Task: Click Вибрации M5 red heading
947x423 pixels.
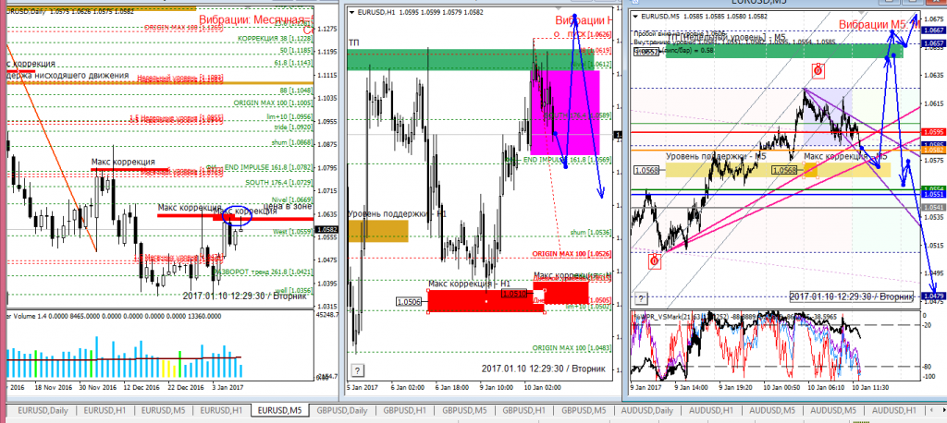Action: coord(879,23)
